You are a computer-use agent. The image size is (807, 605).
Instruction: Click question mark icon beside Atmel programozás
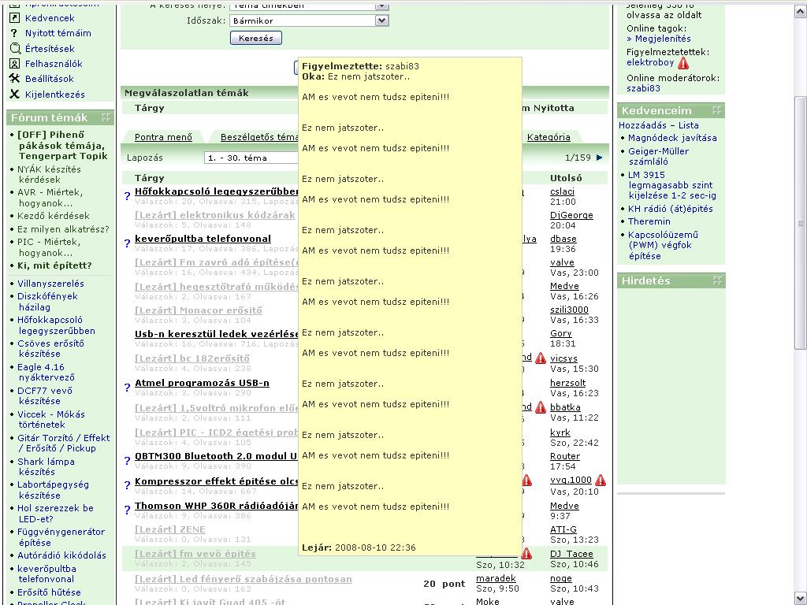pyautogui.click(x=127, y=388)
